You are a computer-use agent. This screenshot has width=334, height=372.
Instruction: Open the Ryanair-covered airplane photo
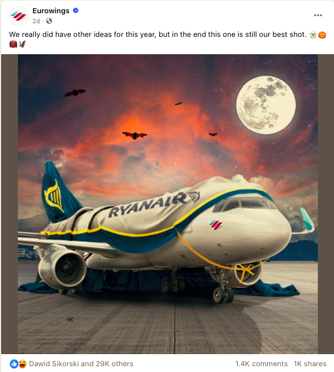coord(168,204)
